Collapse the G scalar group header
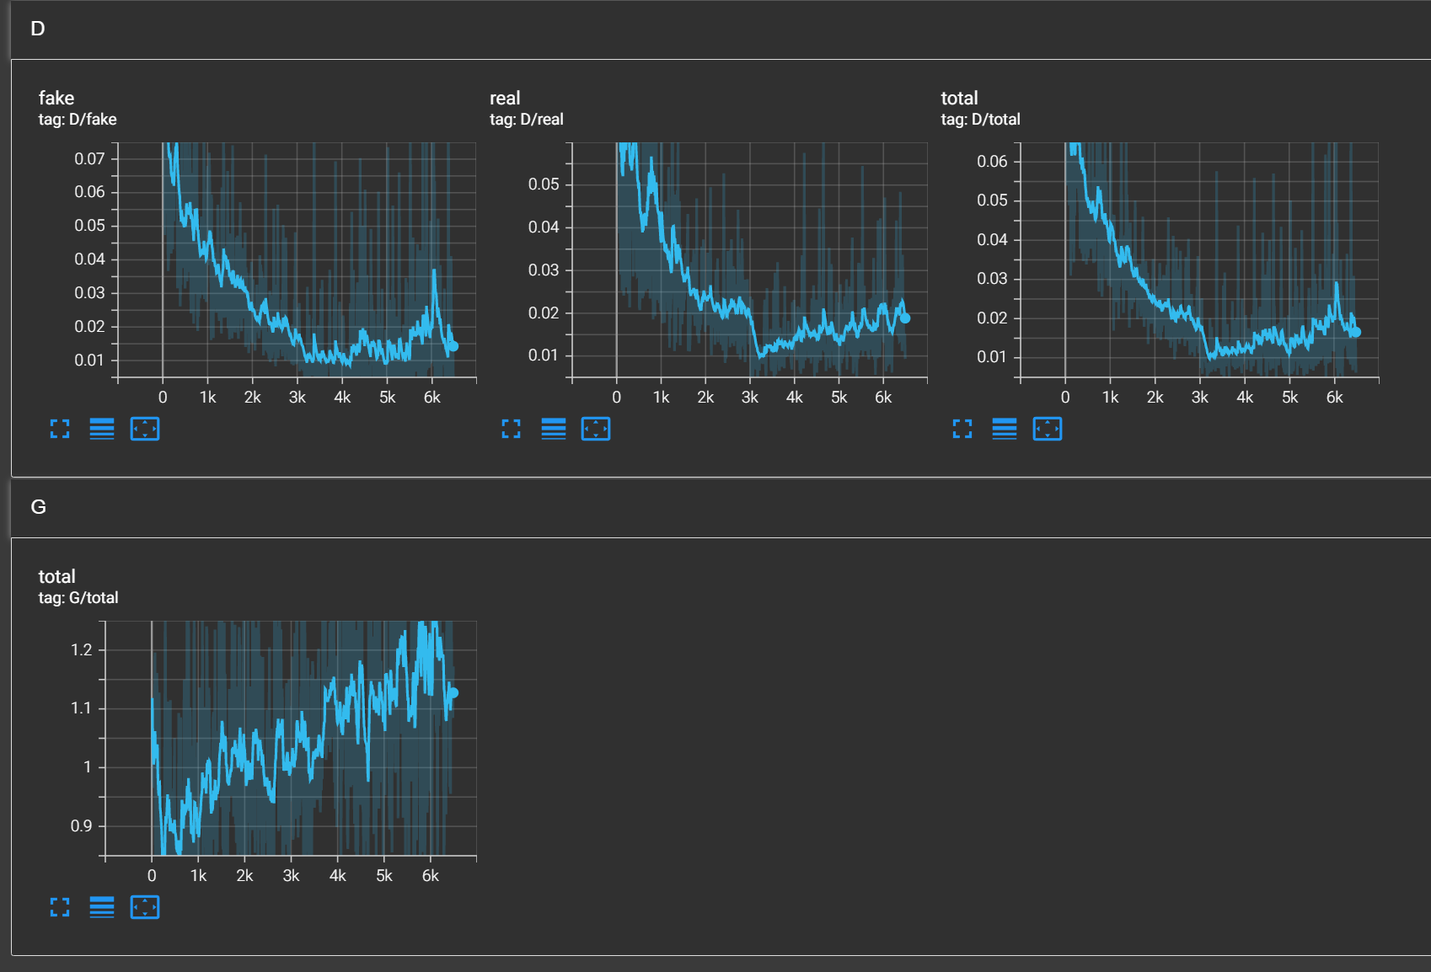This screenshot has height=972, width=1431. (721, 508)
